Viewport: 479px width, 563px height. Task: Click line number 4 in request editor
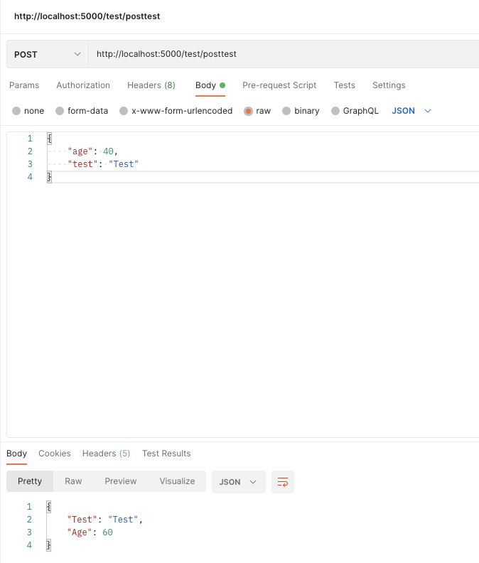click(30, 177)
